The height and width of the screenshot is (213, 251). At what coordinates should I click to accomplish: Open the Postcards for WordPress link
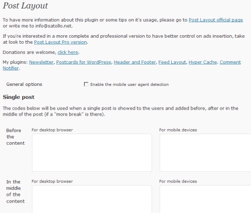point(83,62)
